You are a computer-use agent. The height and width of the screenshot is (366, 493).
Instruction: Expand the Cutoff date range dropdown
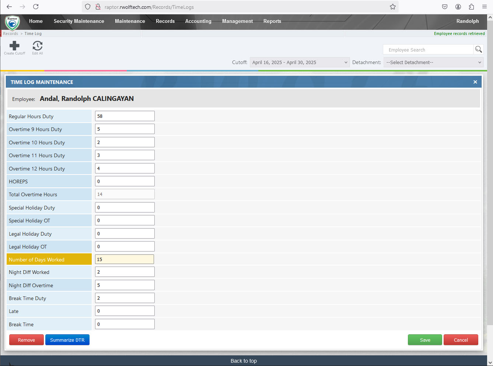299,62
